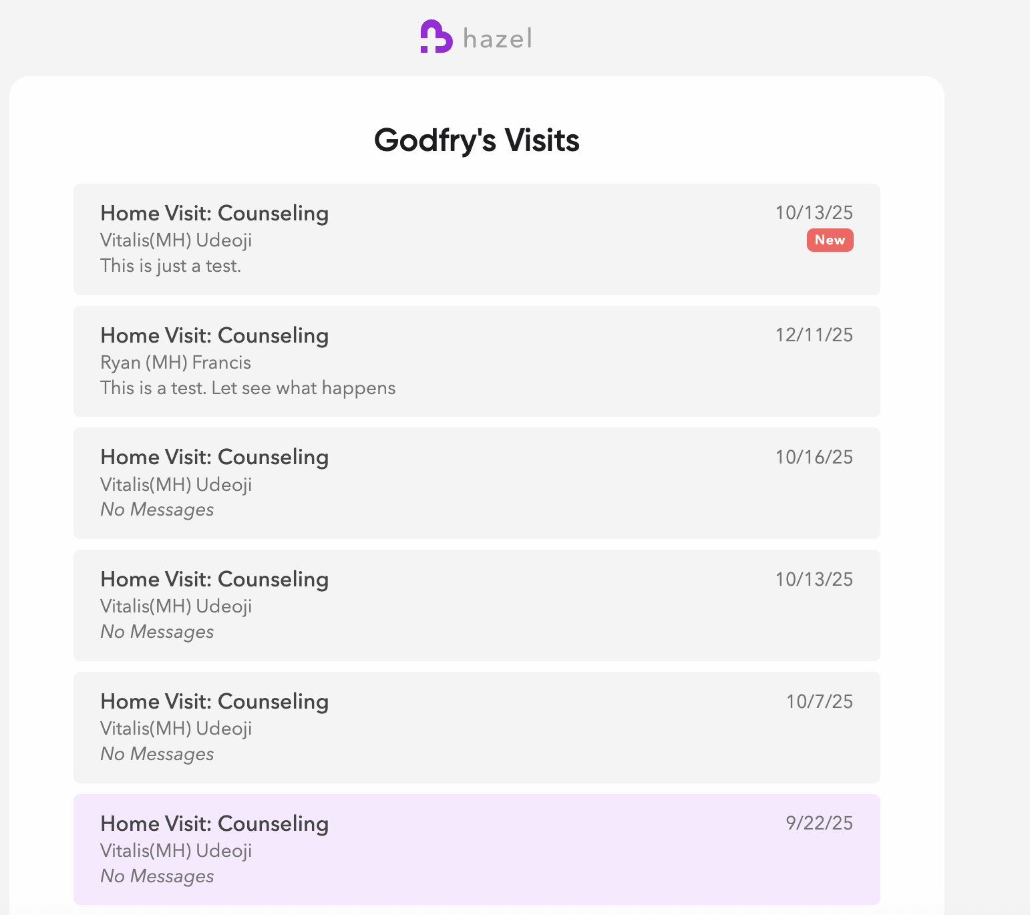Click "No Messages" on the 9/22/25 visit
The height and width of the screenshot is (915, 1030).
coord(157,876)
